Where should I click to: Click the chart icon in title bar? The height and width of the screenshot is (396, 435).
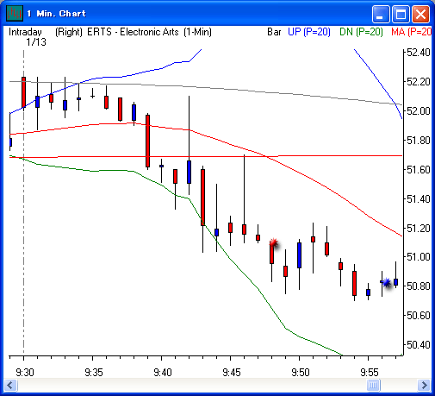pyautogui.click(x=15, y=13)
